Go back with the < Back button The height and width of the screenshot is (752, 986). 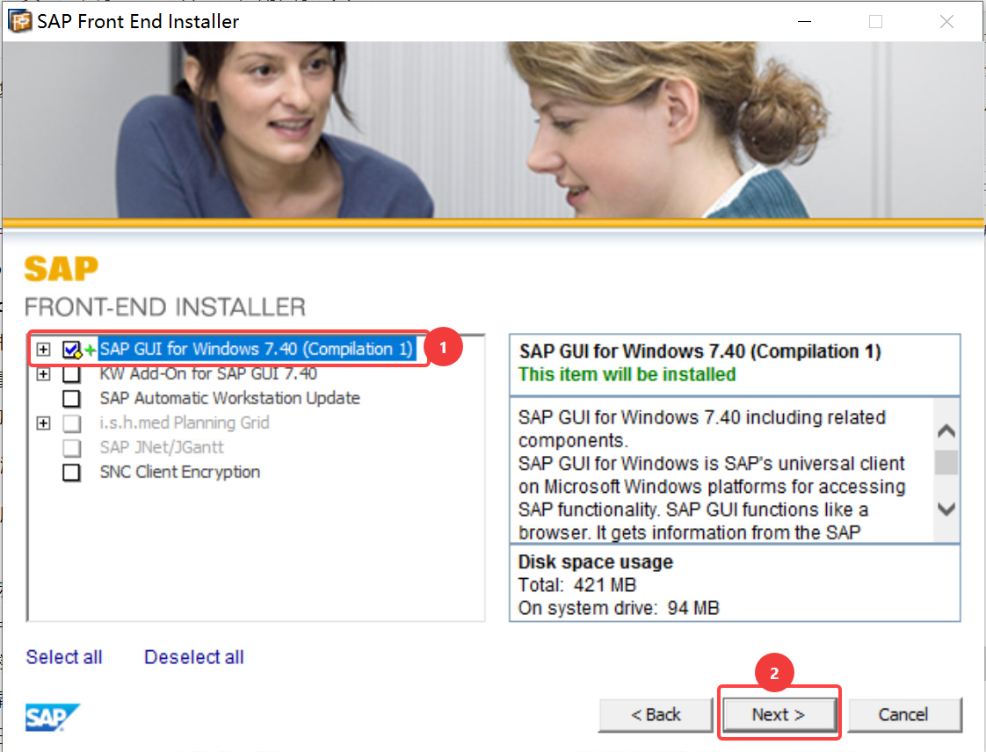click(656, 715)
